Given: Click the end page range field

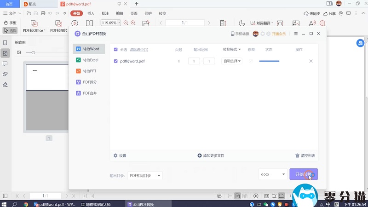Looking at the screenshot, I should [x=209, y=61].
